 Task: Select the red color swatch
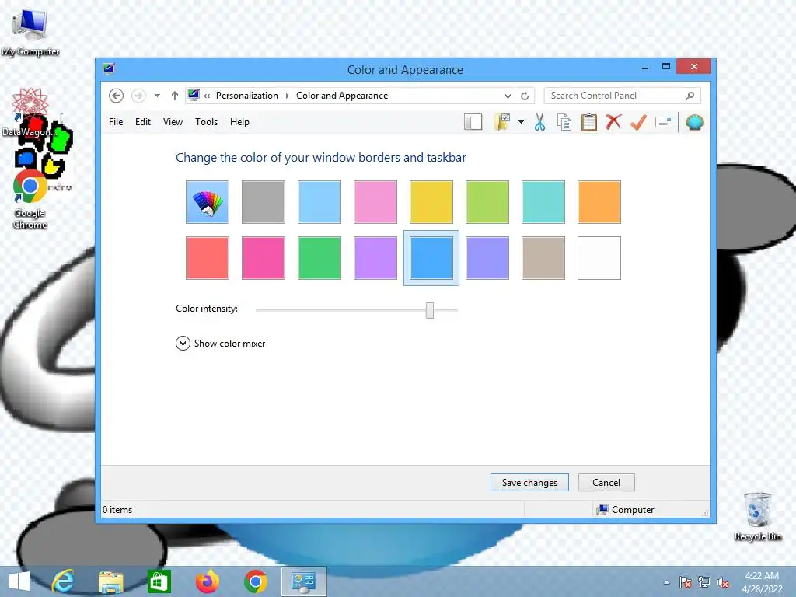[207, 258]
